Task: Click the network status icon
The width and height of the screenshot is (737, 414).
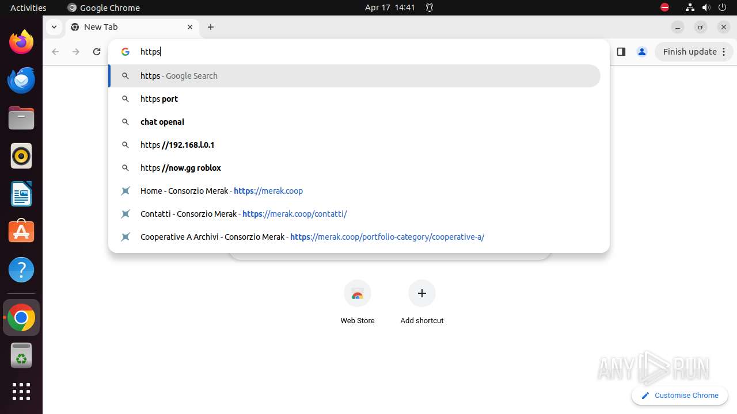Action: click(x=690, y=7)
